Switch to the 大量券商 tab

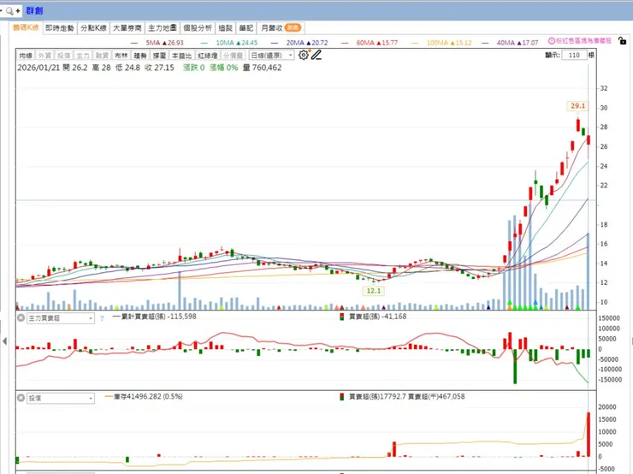[127, 28]
